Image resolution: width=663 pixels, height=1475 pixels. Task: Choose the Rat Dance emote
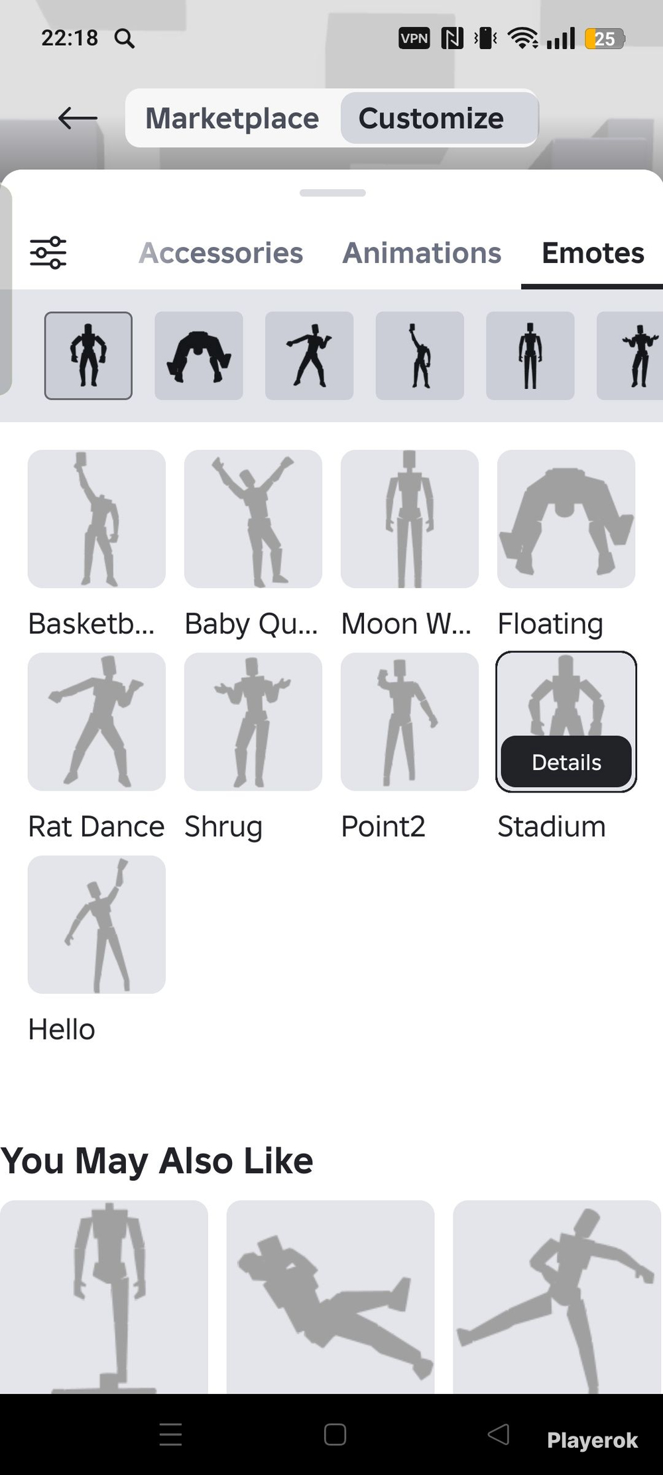click(x=97, y=722)
